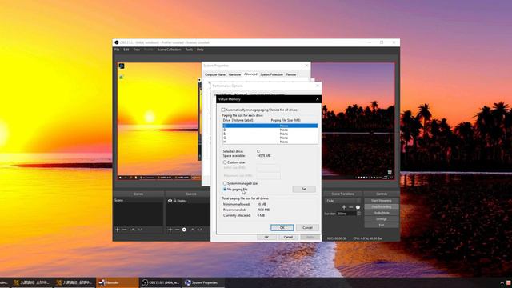Show hidden icons in system tray

[x=502, y=282]
